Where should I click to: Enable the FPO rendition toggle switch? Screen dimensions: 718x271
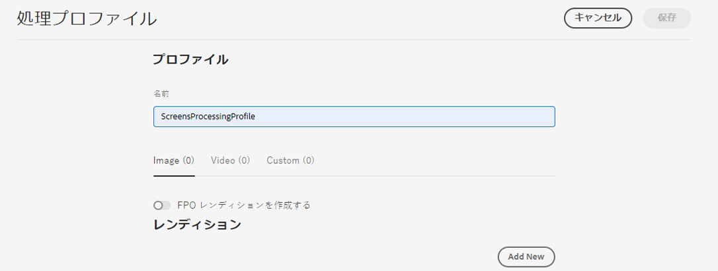[x=162, y=206]
